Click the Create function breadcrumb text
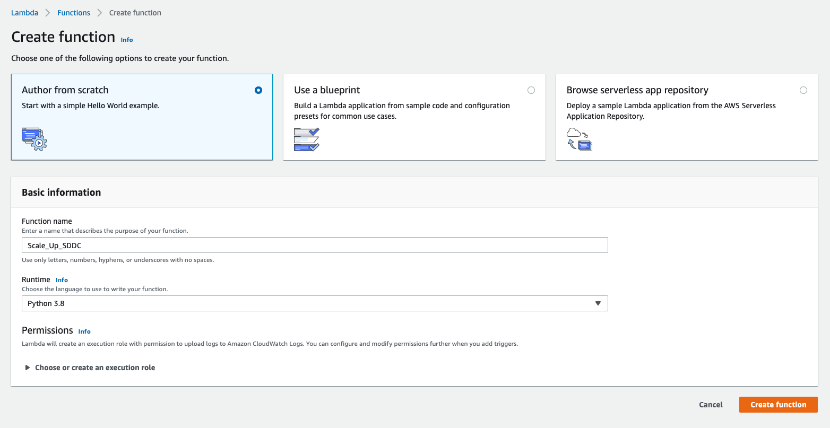Viewport: 830px width, 428px height. pyautogui.click(x=135, y=13)
